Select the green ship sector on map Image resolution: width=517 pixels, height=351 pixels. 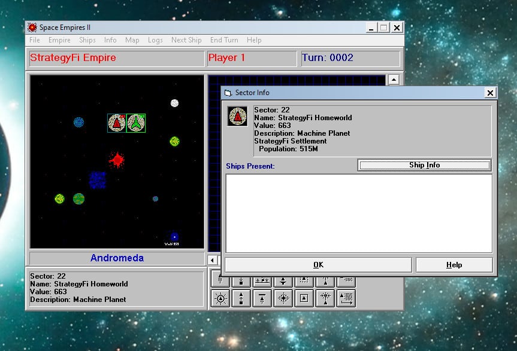(x=136, y=123)
